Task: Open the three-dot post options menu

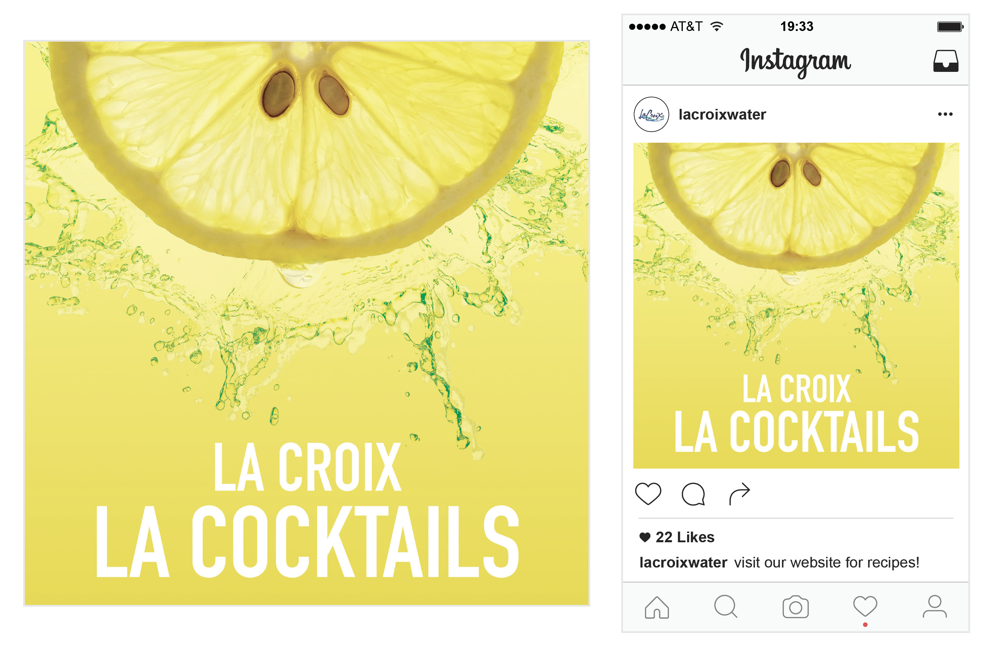Action: click(x=945, y=114)
